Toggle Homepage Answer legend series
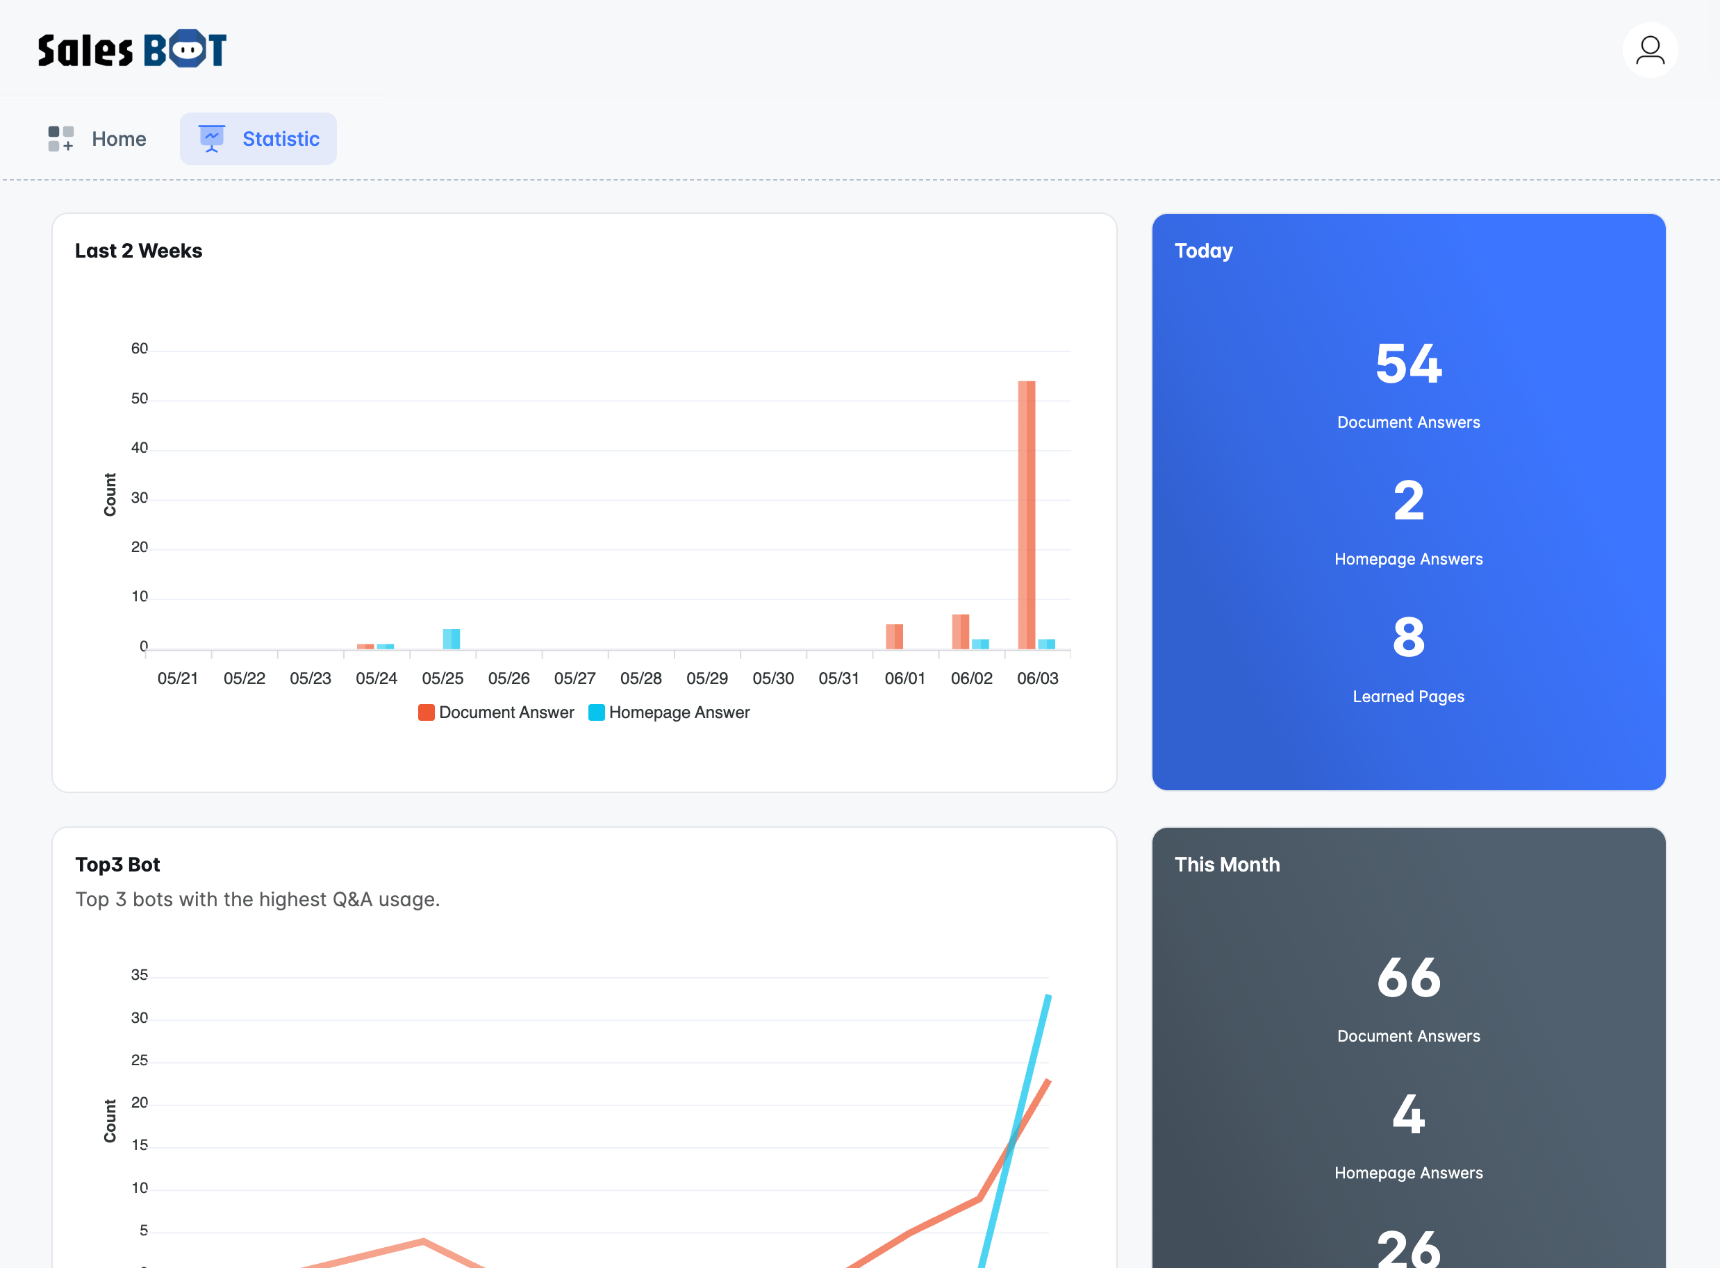 pos(669,712)
